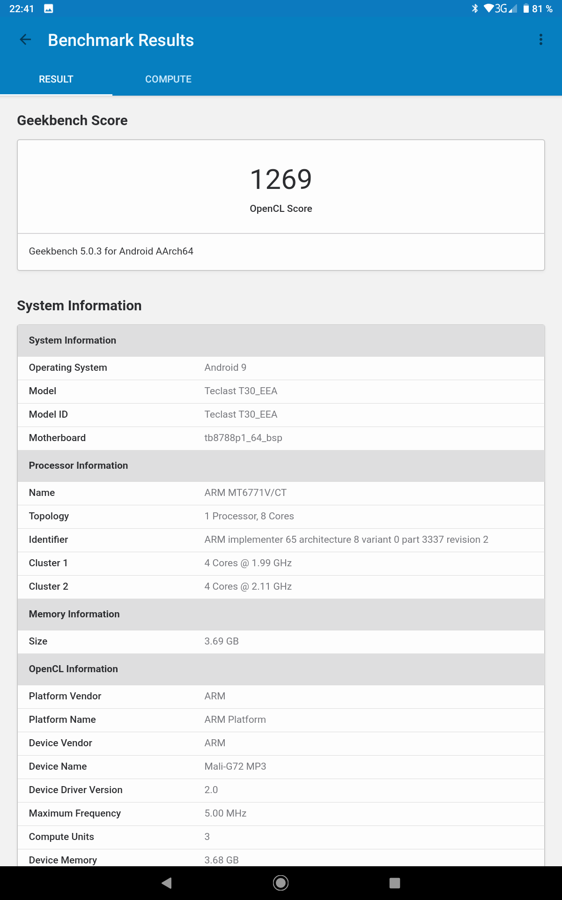562x900 pixels.
Task: Tap the ARM Platform value
Action: 235,720
